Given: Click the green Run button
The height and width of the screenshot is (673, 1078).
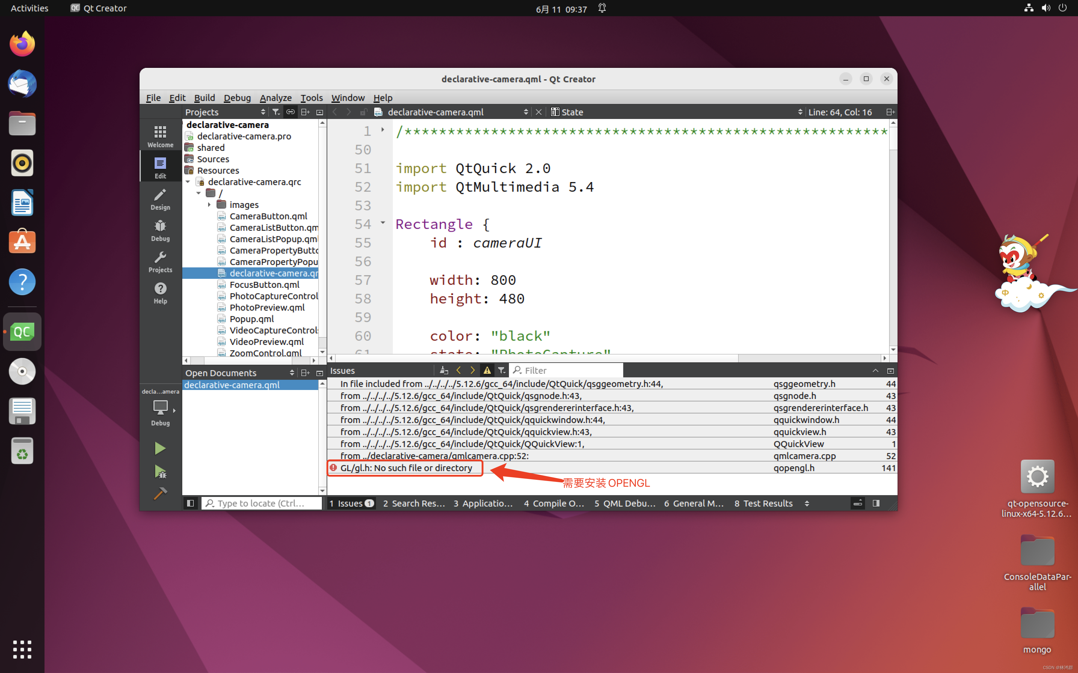Looking at the screenshot, I should (159, 448).
